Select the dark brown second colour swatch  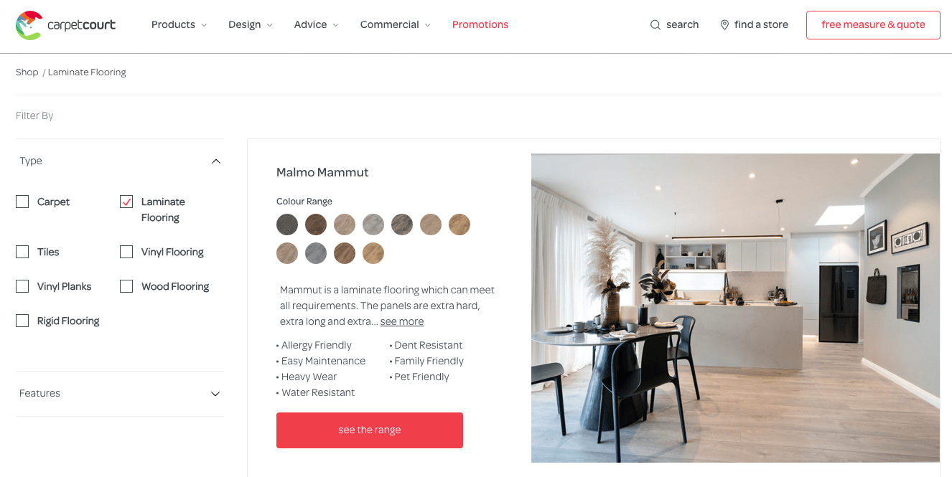316,225
